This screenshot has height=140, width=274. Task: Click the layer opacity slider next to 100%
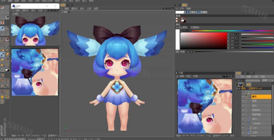253,80
